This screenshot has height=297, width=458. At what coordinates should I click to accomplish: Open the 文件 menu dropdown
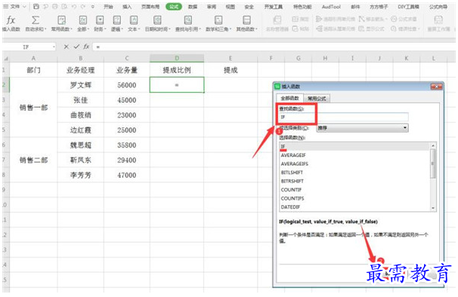click(x=14, y=7)
